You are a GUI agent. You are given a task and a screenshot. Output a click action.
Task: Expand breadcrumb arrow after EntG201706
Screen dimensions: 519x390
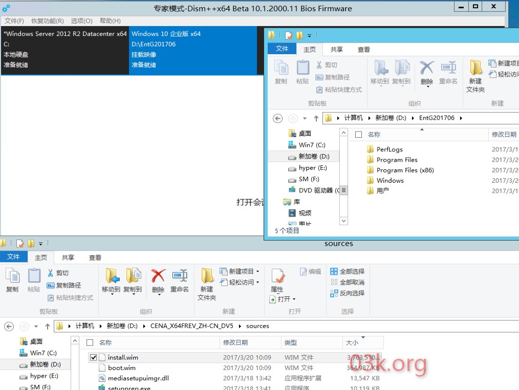[x=461, y=118]
